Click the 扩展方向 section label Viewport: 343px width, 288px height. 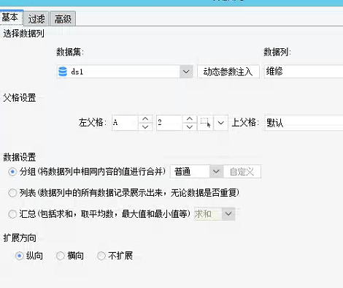tap(20, 238)
